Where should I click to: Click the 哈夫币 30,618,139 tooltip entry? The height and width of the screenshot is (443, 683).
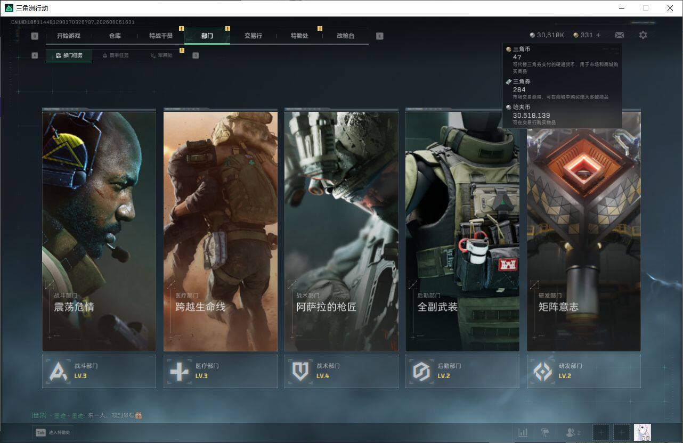point(562,114)
